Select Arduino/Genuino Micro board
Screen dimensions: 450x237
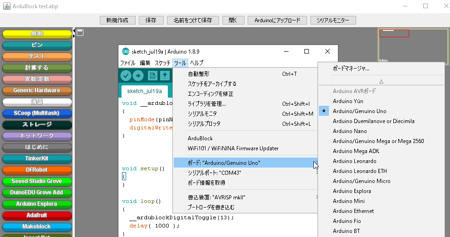(381, 181)
